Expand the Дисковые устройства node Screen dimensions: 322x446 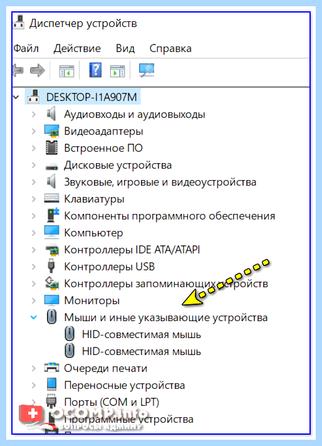(33, 165)
